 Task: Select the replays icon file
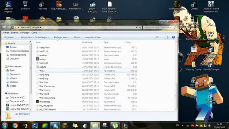(43, 59)
